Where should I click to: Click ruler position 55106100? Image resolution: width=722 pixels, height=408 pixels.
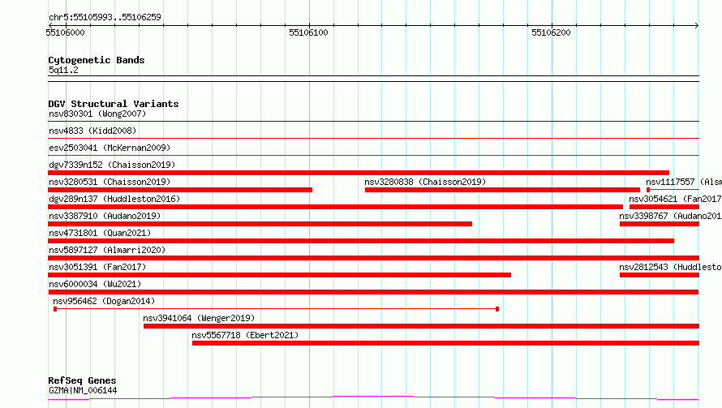tap(308, 32)
